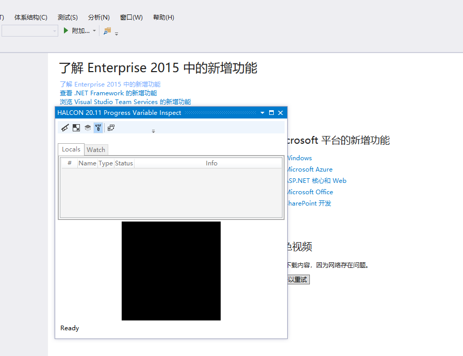Image resolution: width=463 pixels, height=356 pixels.
Task: Open the 测试 menu
Action: coord(67,17)
